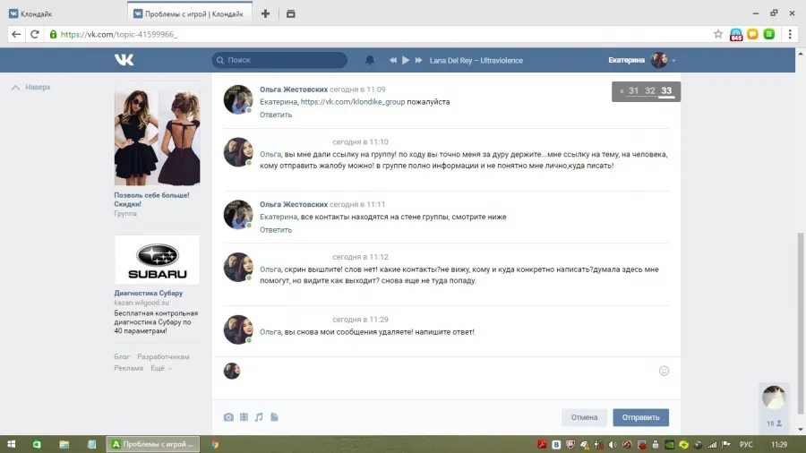The width and height of the screenshot is (806, 453).
Task: Switch to the Клондайк browser tab
Action: [x=64, y=13]
